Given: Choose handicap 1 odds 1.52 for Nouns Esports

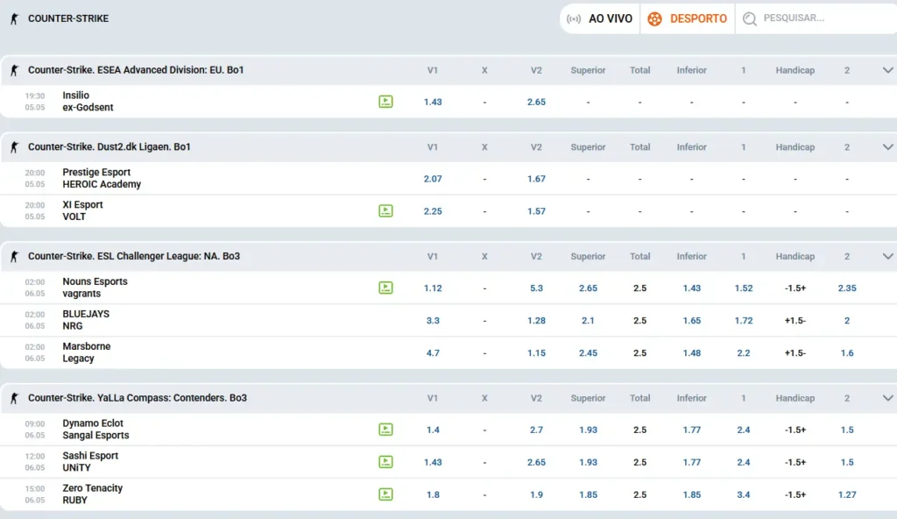Looking at the screenshot, I should pyautogui.click(x=744, y=288).
